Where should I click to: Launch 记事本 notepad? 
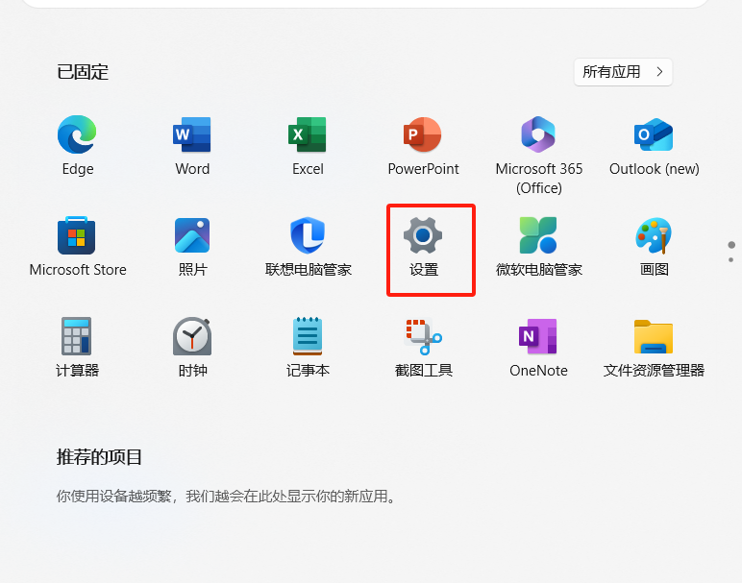308,348
